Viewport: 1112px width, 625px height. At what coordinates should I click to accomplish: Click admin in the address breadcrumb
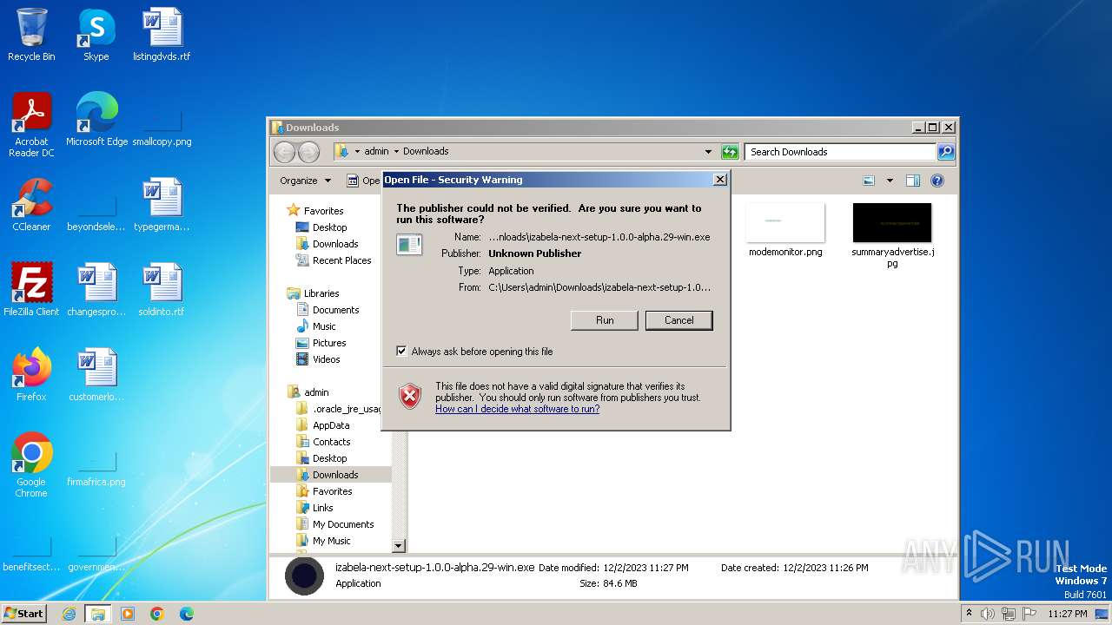click(376, 151)
